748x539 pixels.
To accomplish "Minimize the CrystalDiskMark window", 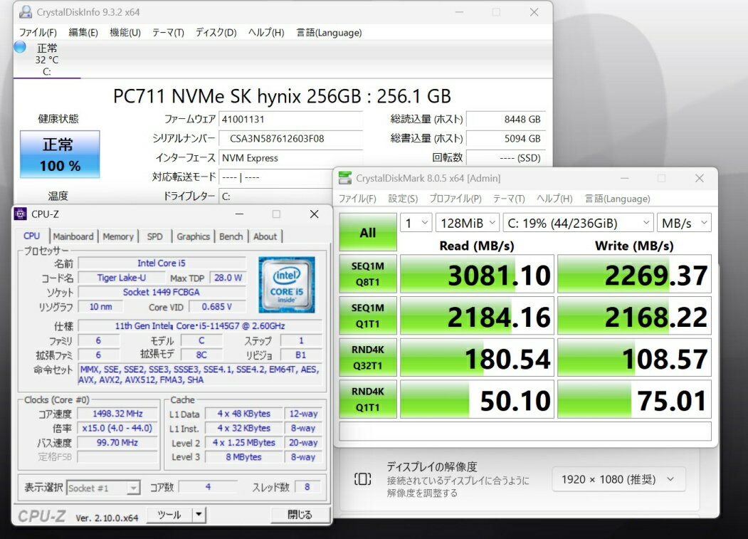I will point(624,178).
